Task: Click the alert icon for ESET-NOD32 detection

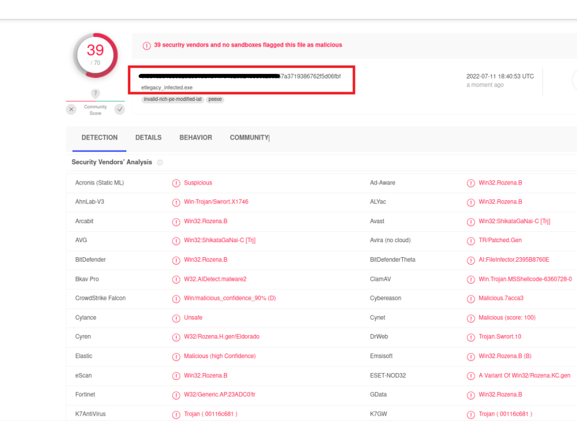Action: click(x=471, y=376)
